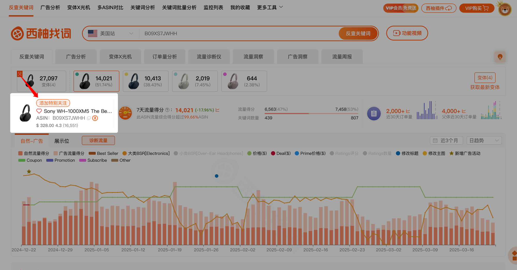
Task: Toggle 价格($) legend series
Action: (x=257, y=153)
